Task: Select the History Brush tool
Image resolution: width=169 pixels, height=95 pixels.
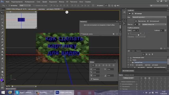Action: tap(2, 42)
